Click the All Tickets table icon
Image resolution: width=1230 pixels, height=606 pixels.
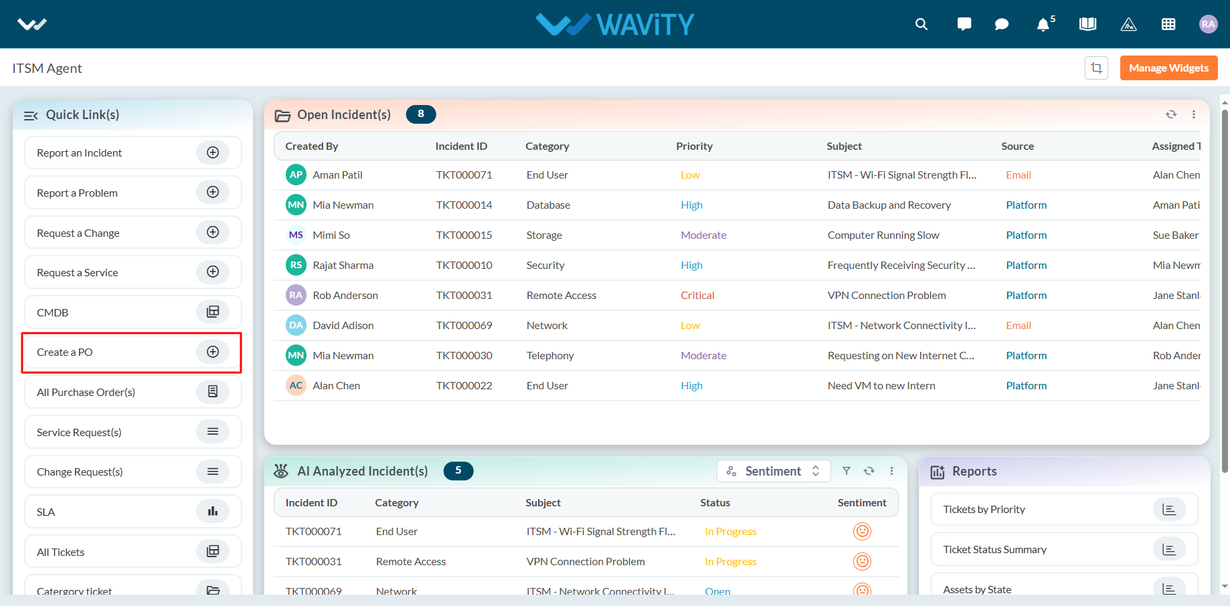click(213, 551)
